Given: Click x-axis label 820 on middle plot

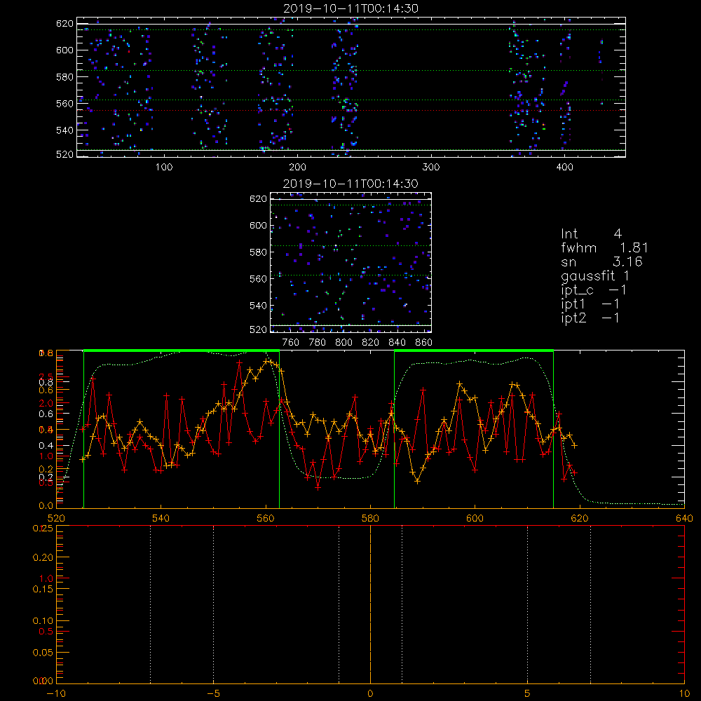Looking at the screenshot, I should point(370,343).
